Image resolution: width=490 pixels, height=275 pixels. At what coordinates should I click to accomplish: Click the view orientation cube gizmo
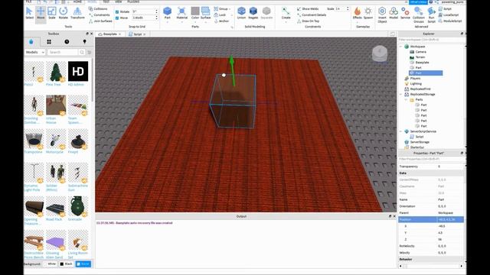click(x=380, y=54)
